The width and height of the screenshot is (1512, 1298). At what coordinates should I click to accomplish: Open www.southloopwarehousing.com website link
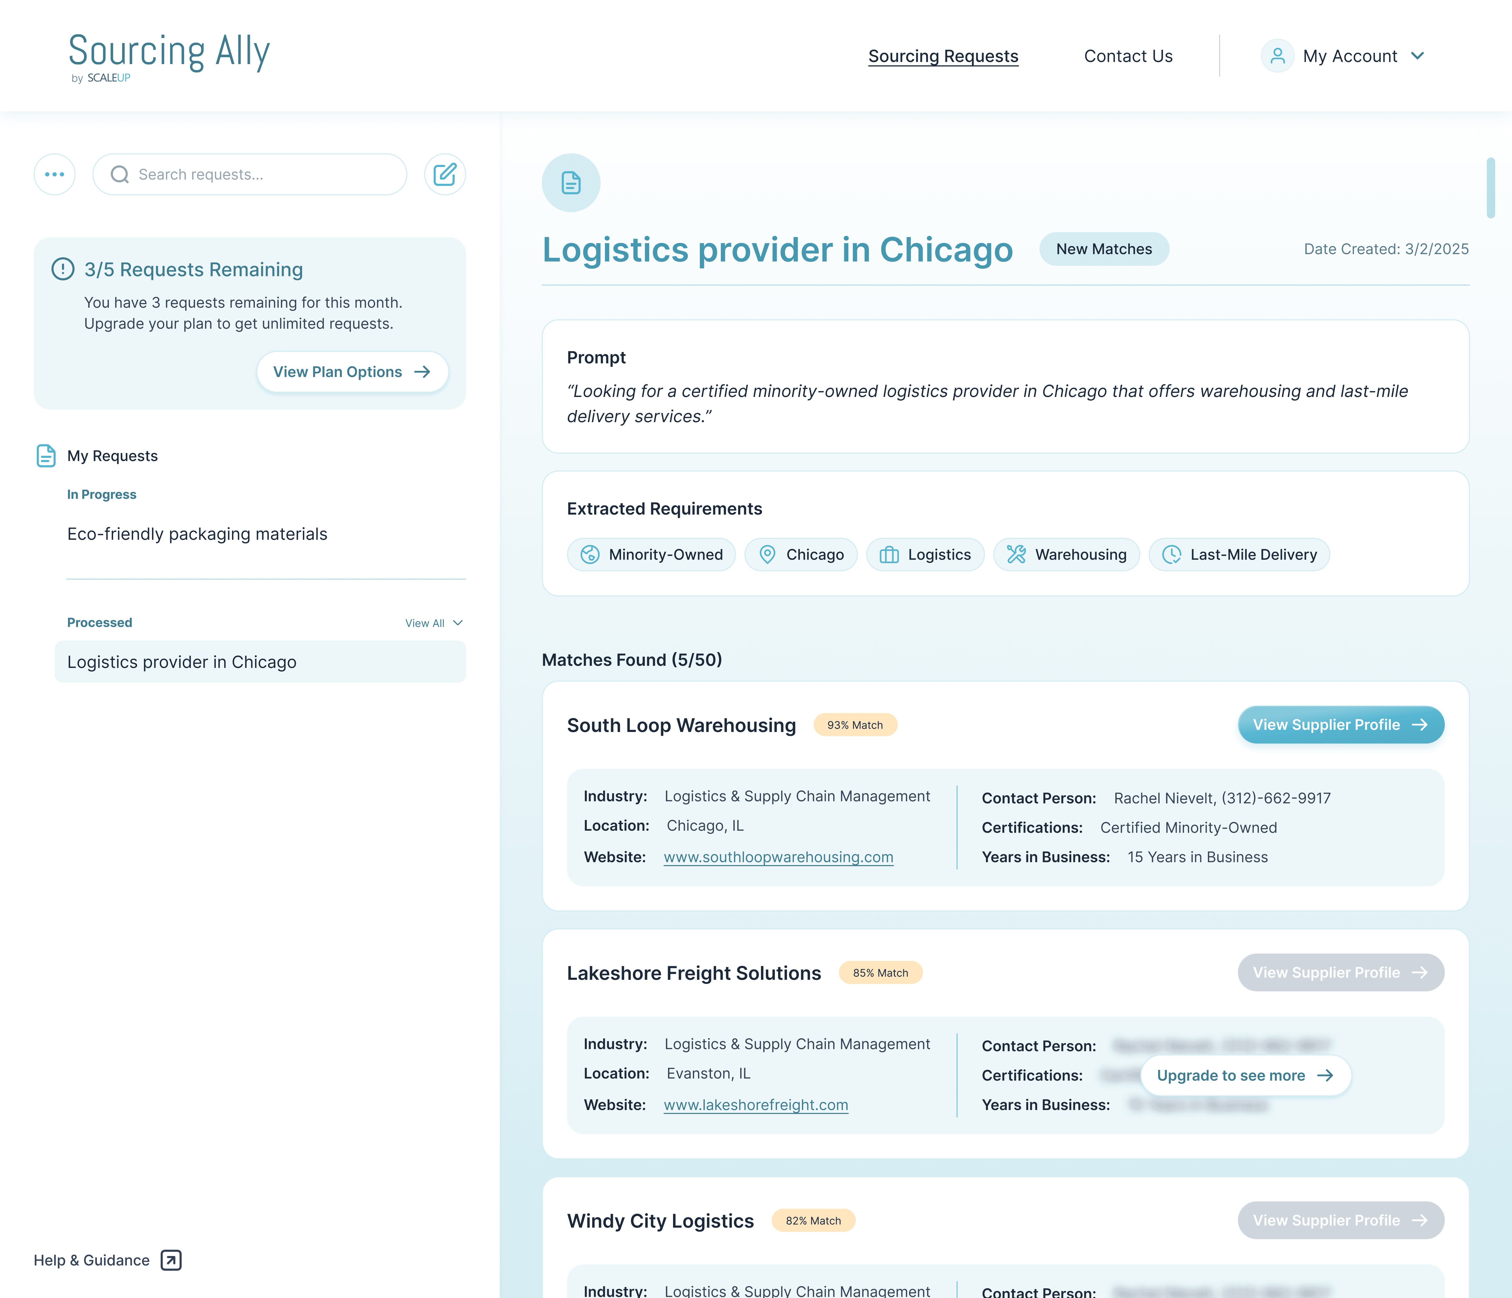pos(779,858)
